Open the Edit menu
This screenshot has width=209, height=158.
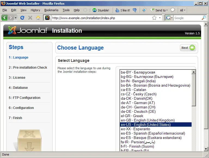pos(14,10)
